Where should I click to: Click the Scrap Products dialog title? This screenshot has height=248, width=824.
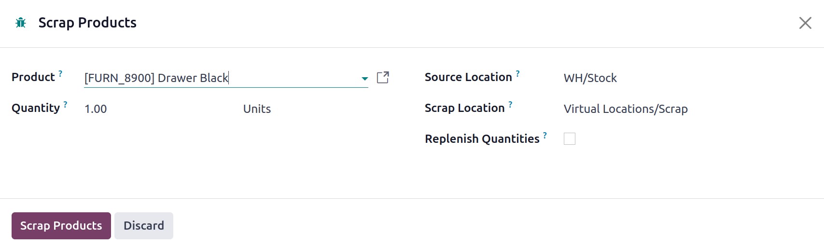click(x=87, y=23)
